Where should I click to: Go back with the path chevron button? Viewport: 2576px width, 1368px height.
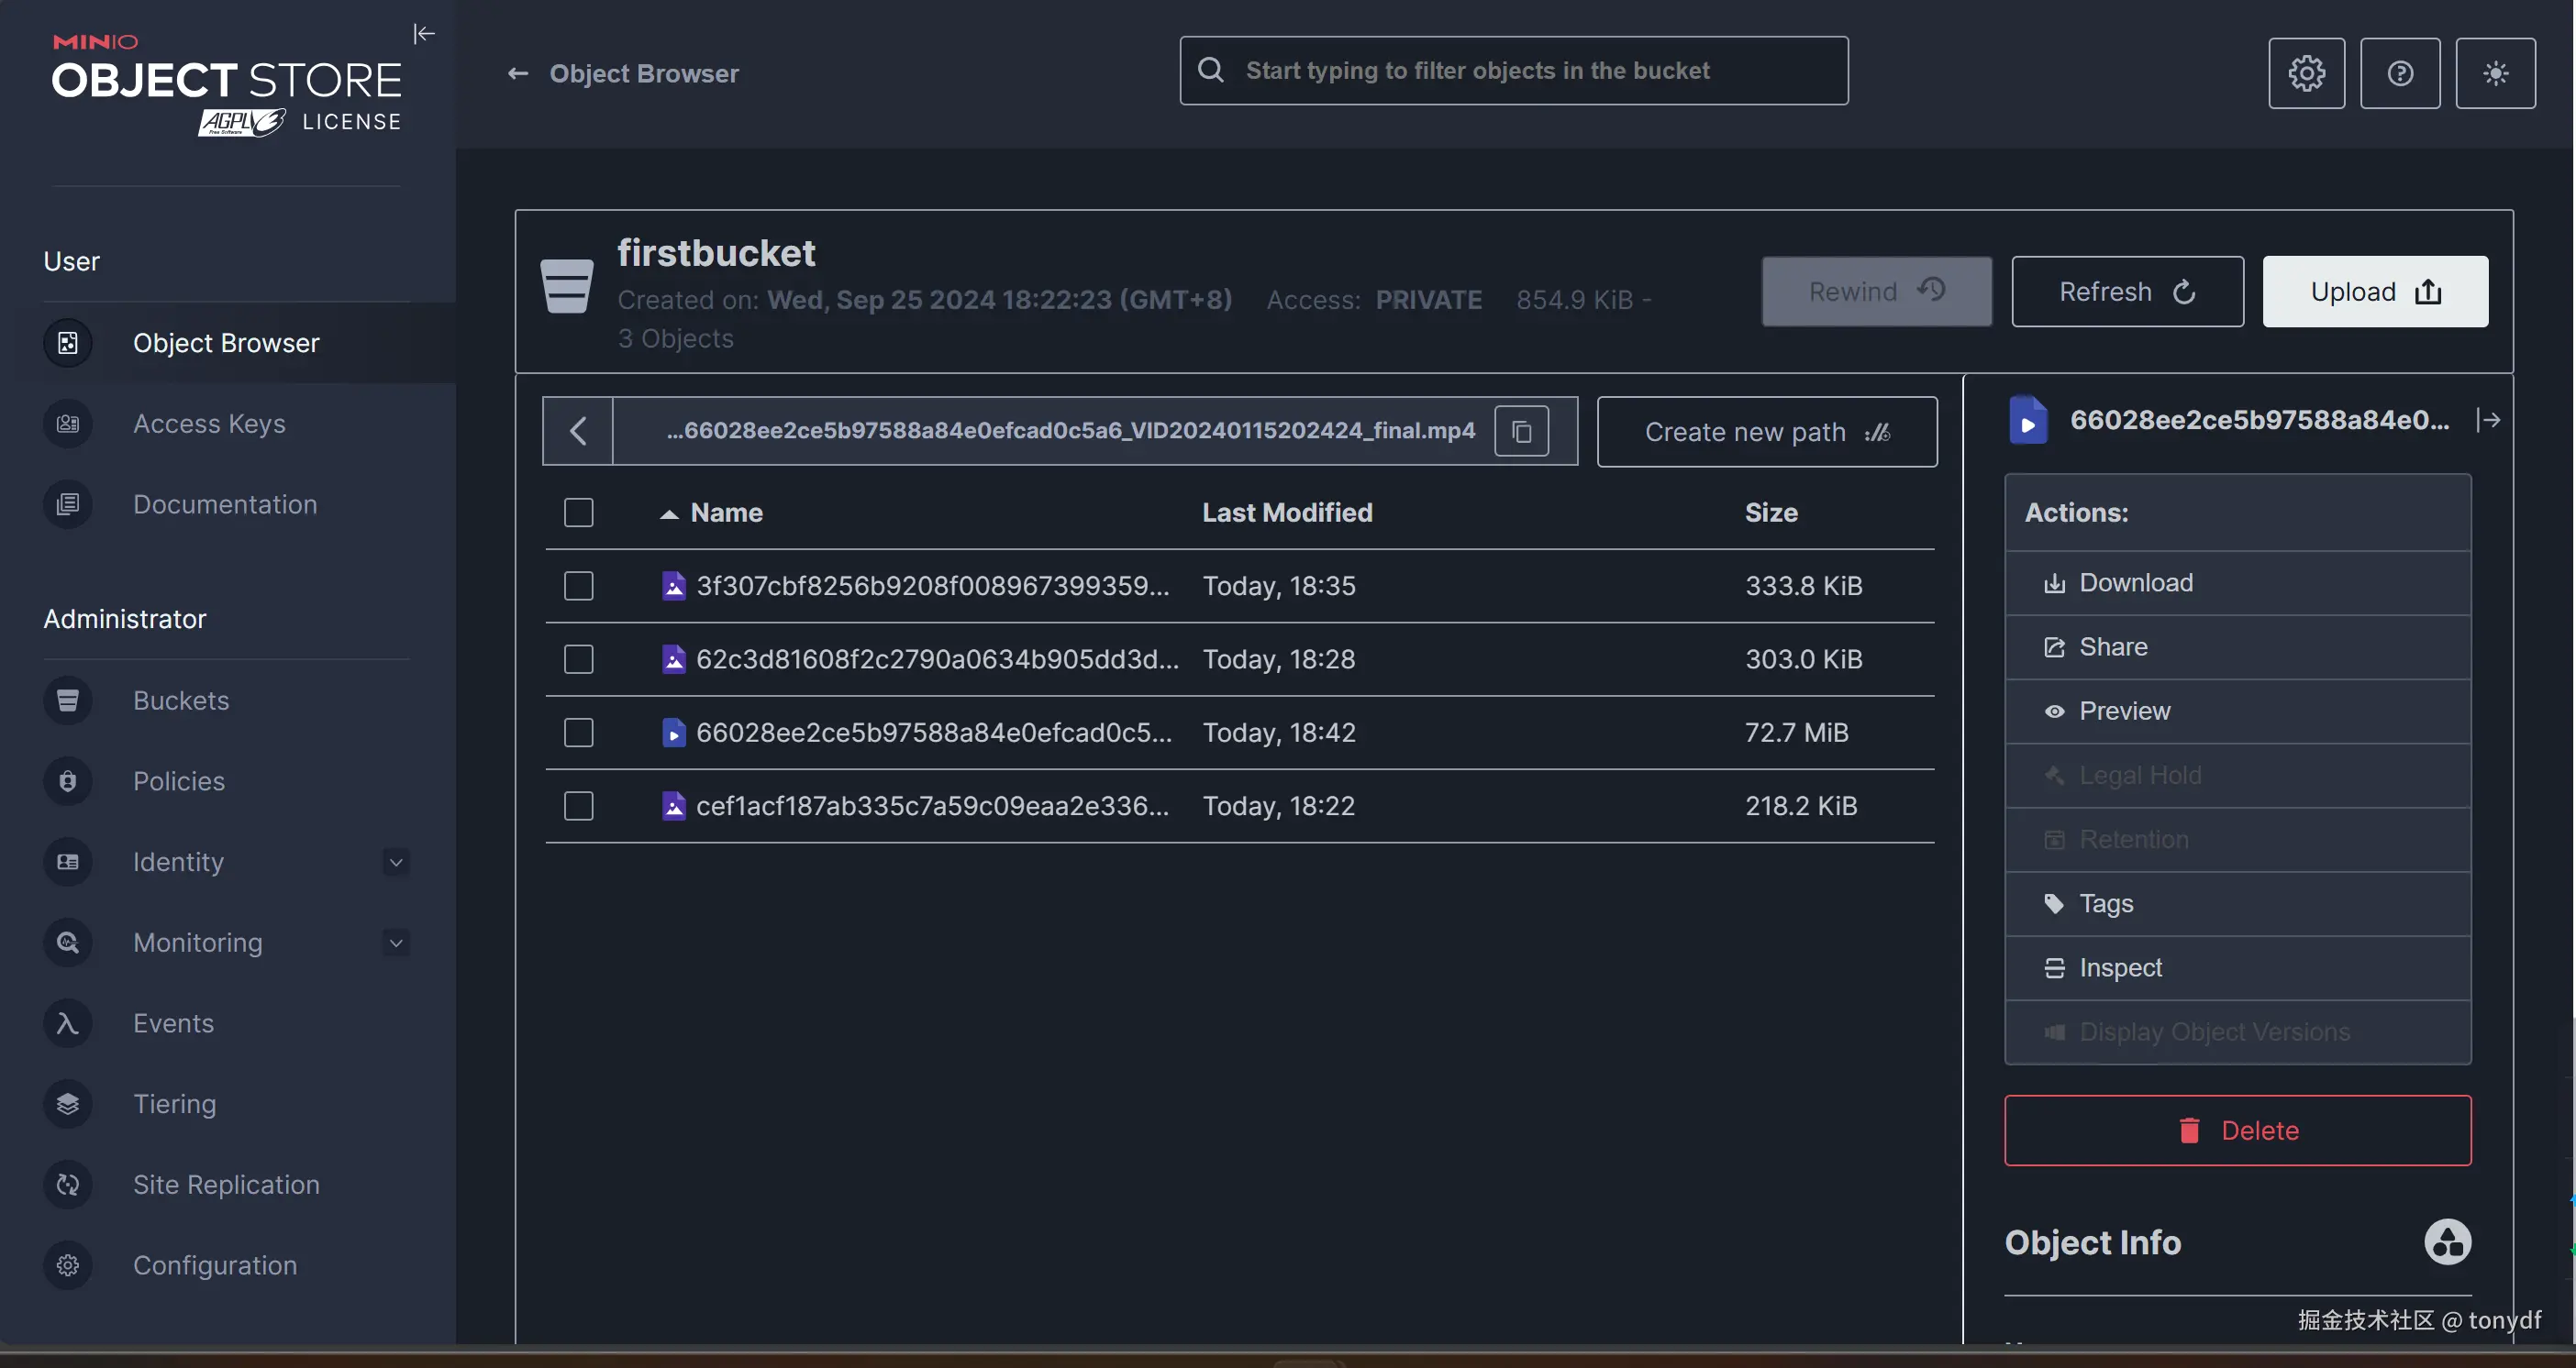click(578, 432)
